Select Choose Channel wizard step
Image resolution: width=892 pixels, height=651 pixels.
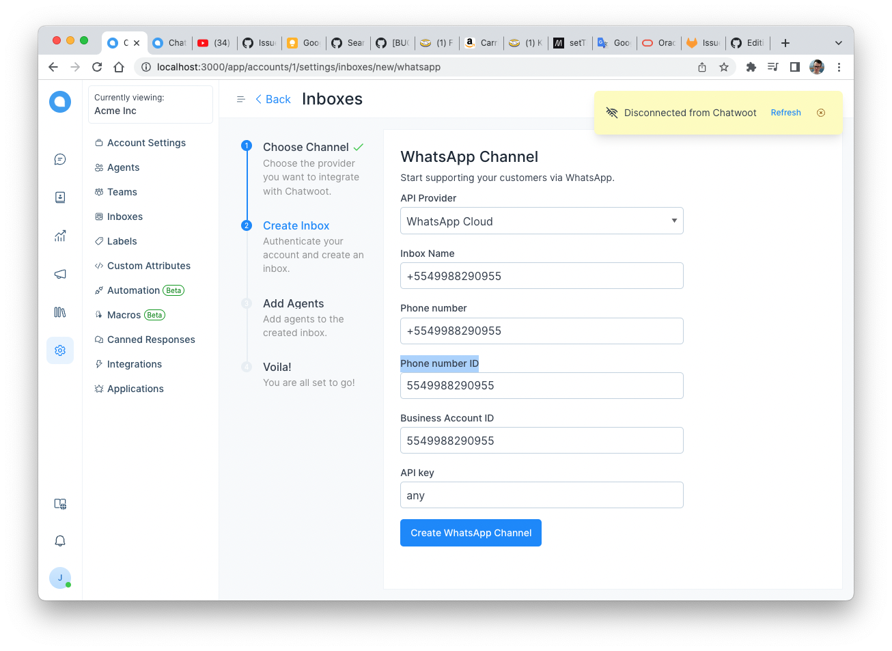tap(305, 147)
